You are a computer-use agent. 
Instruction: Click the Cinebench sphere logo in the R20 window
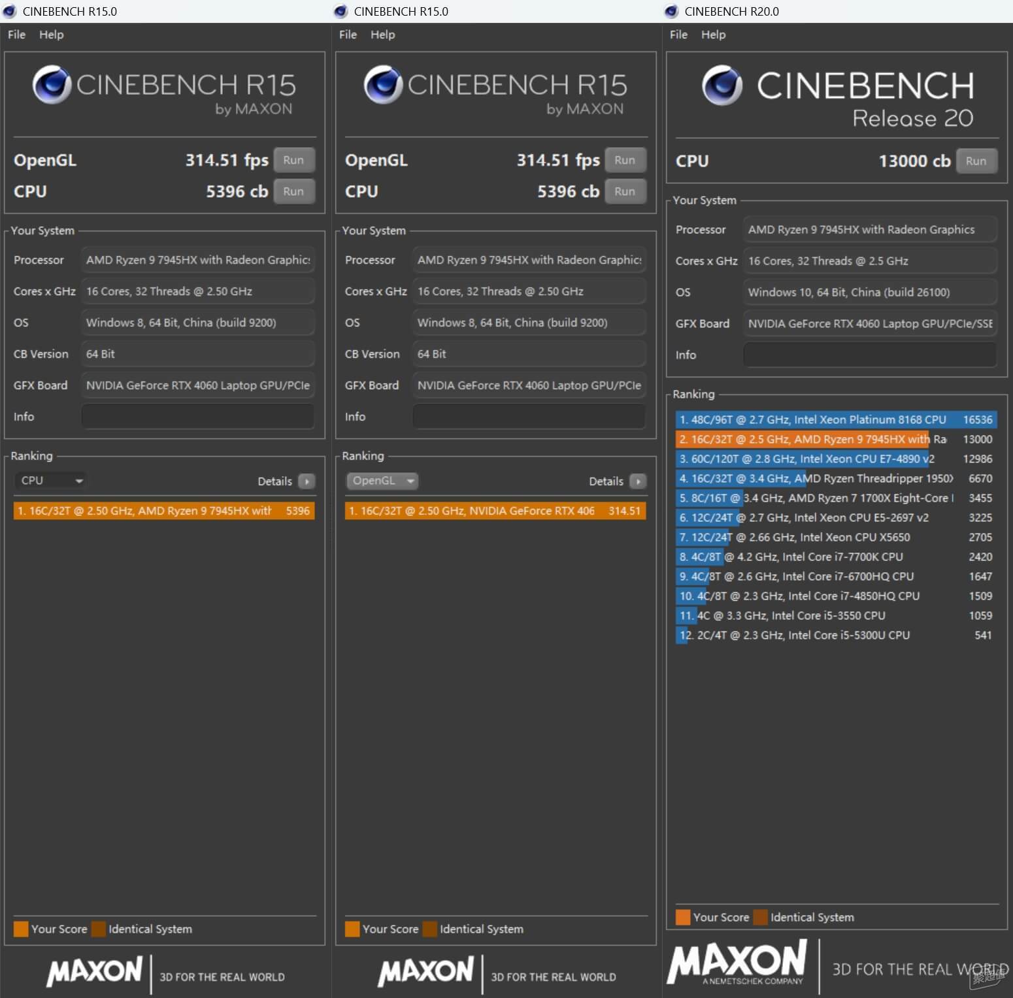(722, 86)
